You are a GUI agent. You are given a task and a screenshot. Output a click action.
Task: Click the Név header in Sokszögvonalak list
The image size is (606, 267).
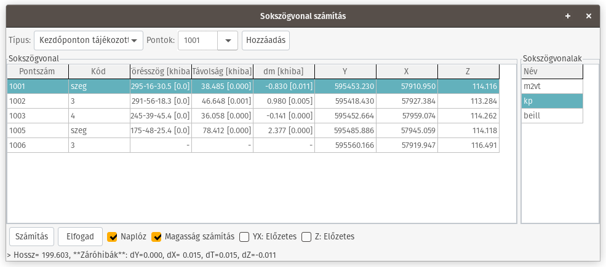point(552,72)
